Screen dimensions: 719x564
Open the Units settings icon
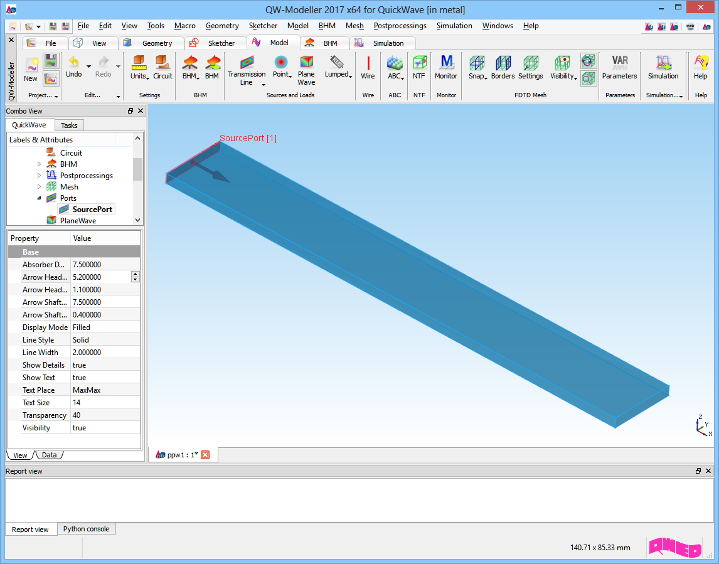point(139,67)
